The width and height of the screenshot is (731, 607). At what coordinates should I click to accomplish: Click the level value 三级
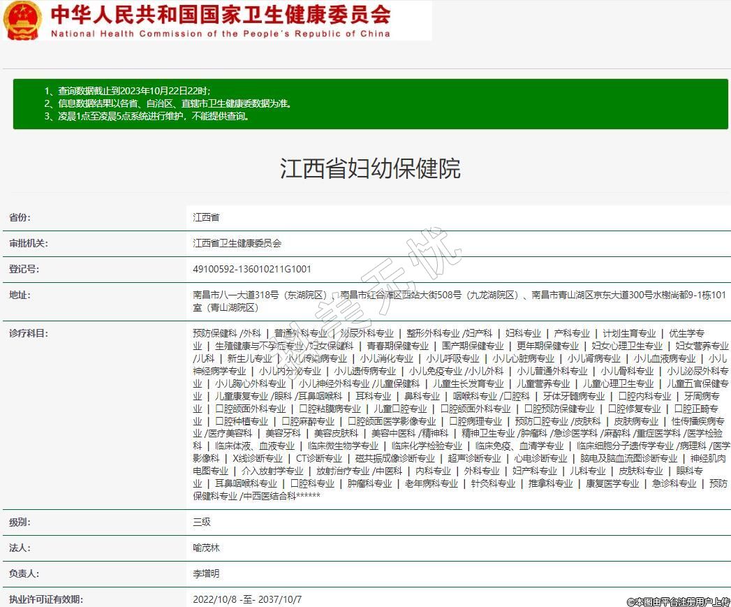coord(202,522)
